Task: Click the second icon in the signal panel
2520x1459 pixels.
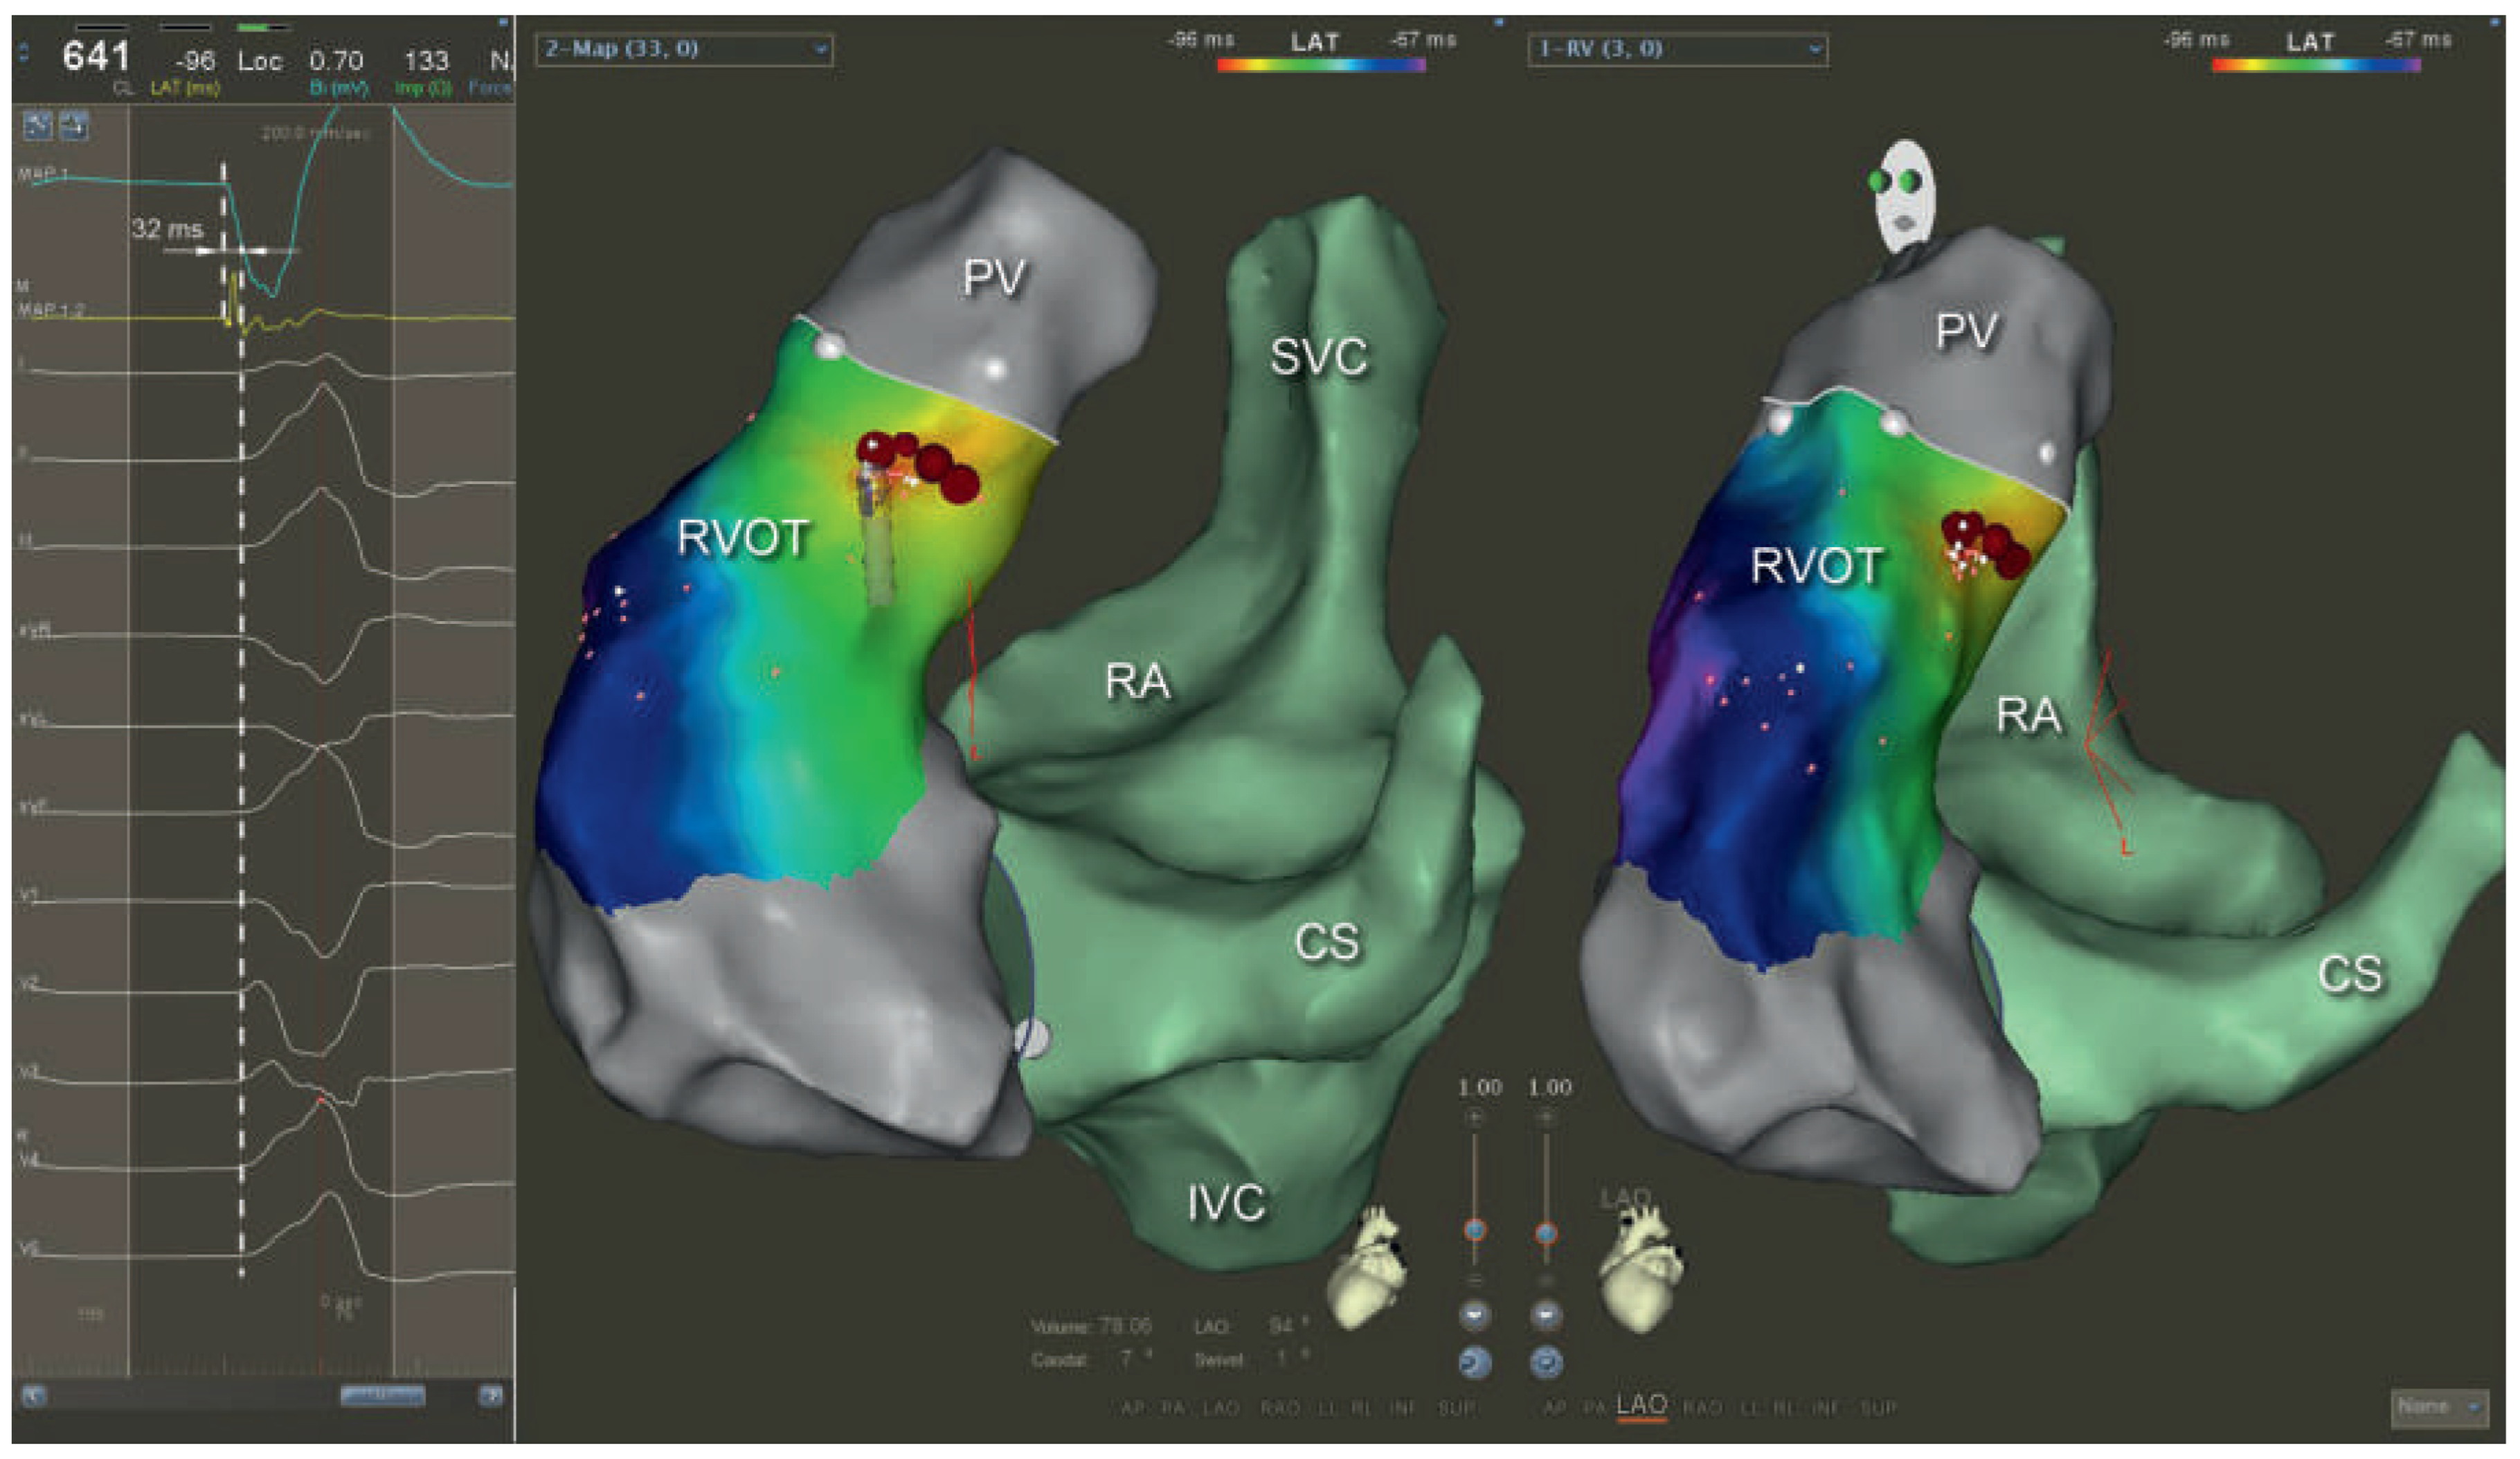Action: pos(74,125)
